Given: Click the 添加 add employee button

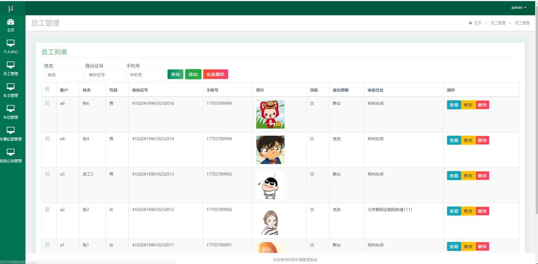Looking at the screenshot, I should click(x=193, y=74).
